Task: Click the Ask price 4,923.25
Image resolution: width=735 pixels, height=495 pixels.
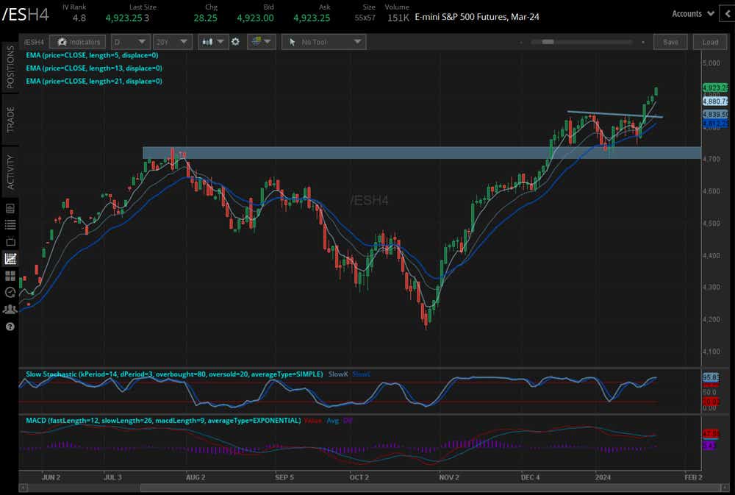Action: tap(312, 18)
